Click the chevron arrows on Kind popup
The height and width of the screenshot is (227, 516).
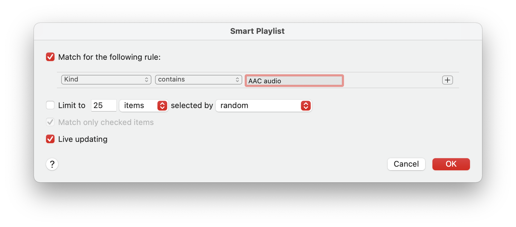147,80
